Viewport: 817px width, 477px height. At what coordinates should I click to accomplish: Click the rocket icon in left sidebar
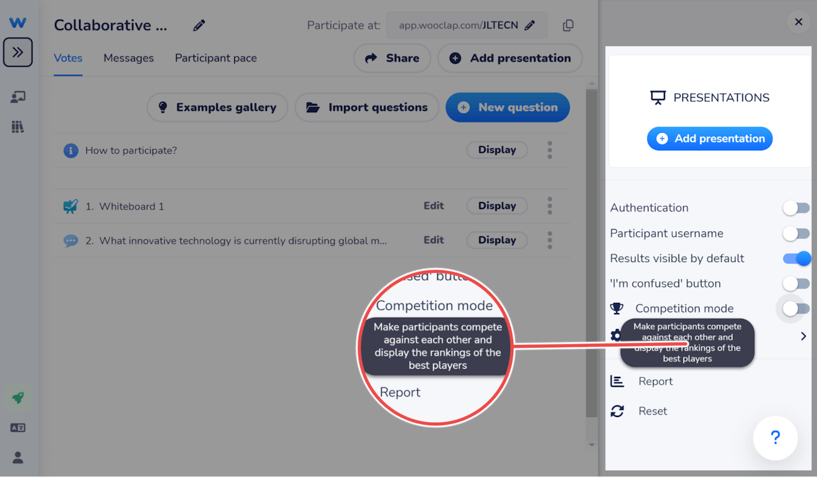pos(18,398)
